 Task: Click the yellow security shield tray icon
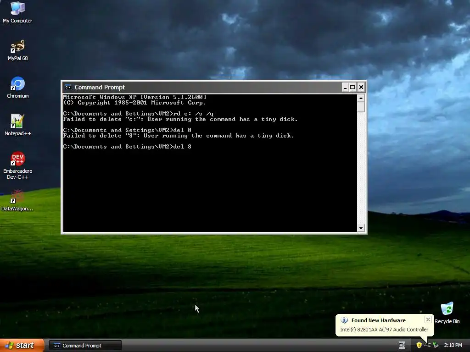(x=419, y=345)
